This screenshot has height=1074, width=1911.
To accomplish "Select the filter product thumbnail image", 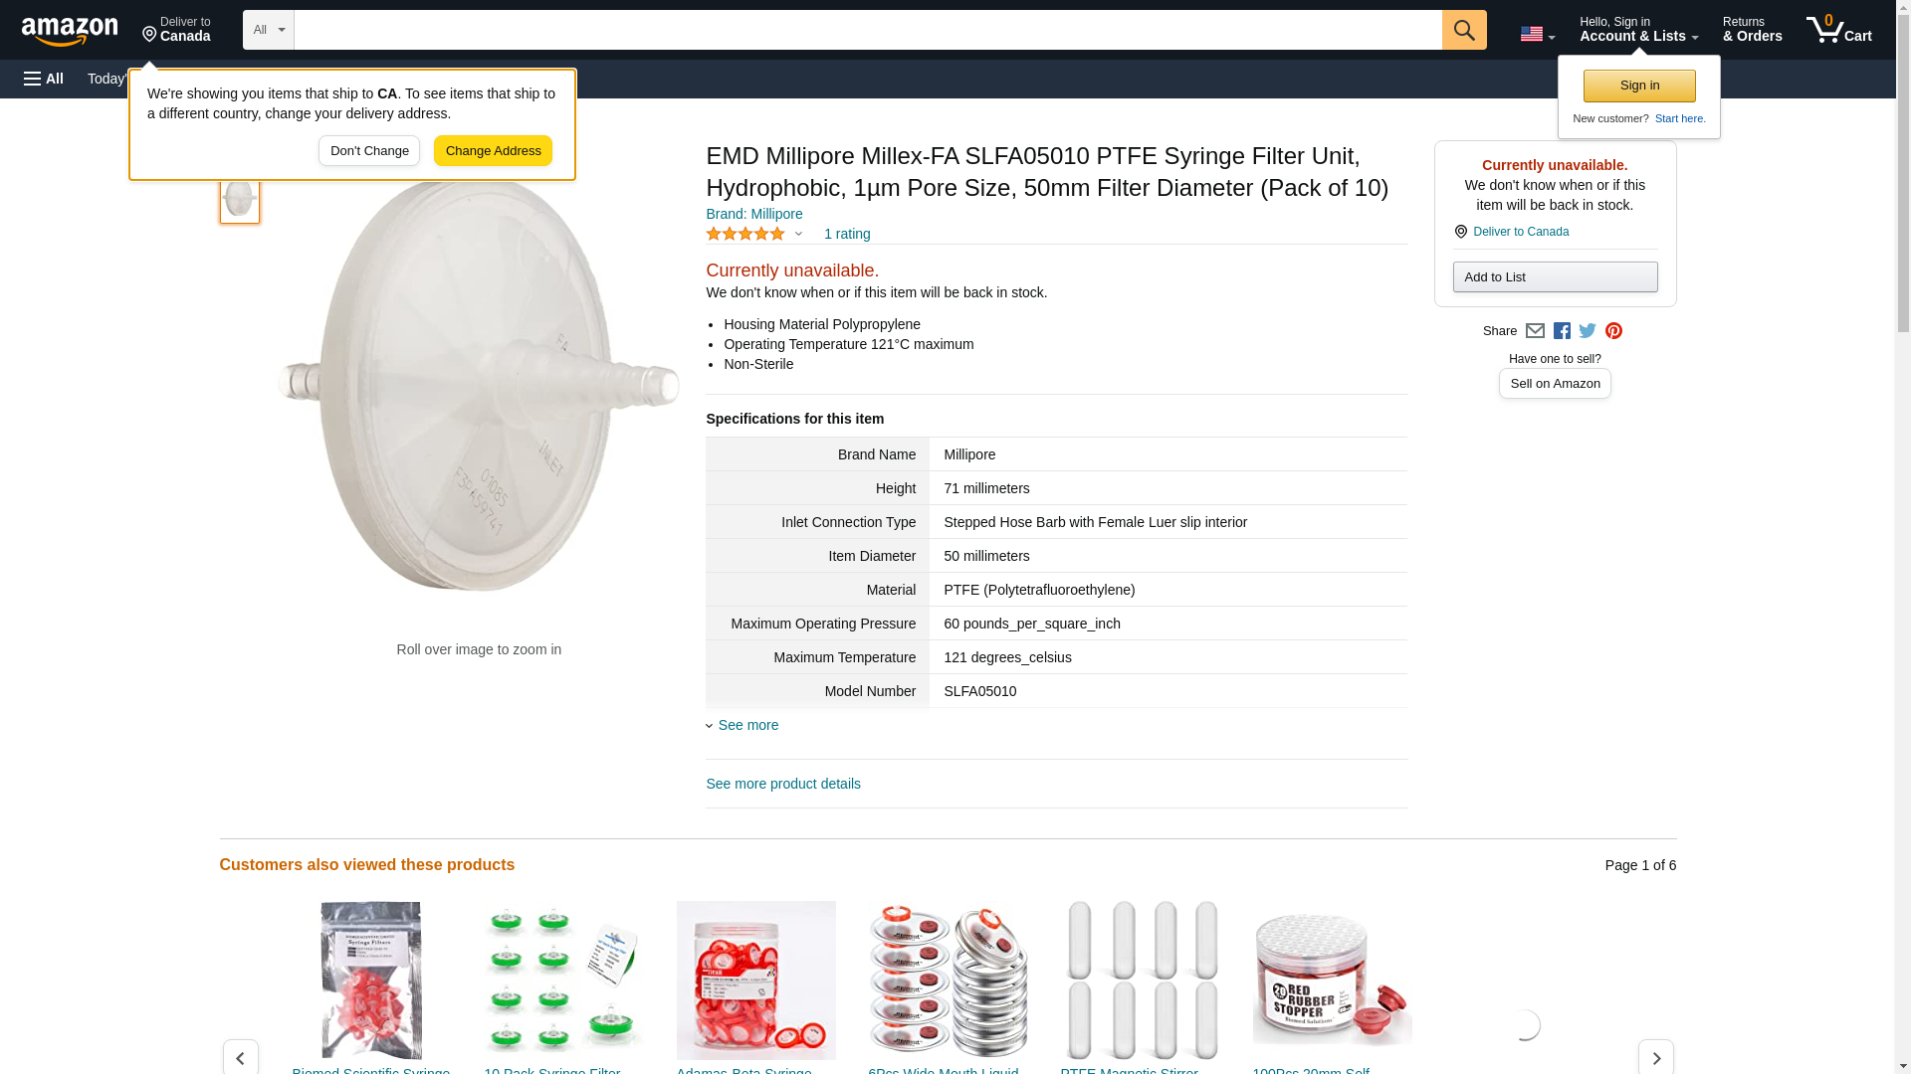I will (x=240, y=200).
